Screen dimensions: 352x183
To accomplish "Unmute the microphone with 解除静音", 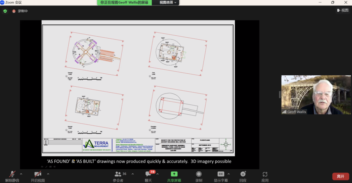I will pyautogui.click(x=12, y=176).
